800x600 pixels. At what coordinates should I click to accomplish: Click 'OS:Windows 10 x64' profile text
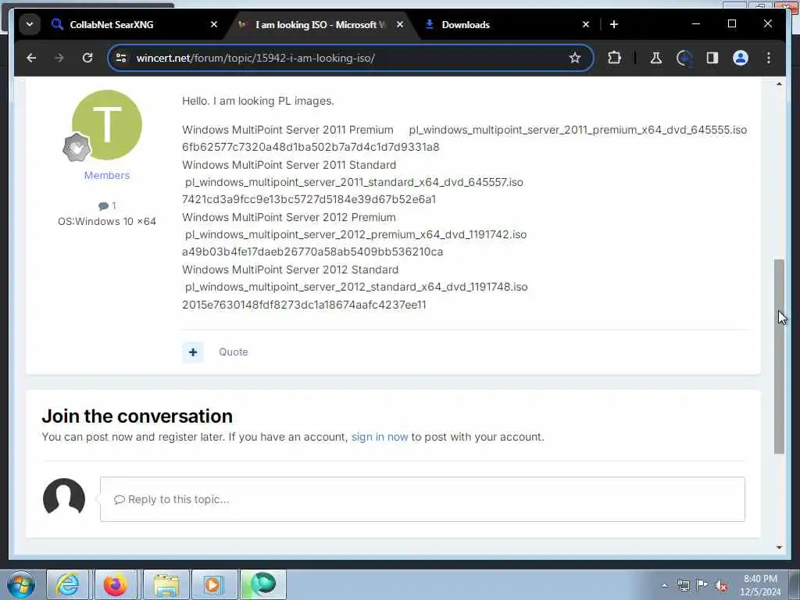pyautogui.click(x=107, y=221)
